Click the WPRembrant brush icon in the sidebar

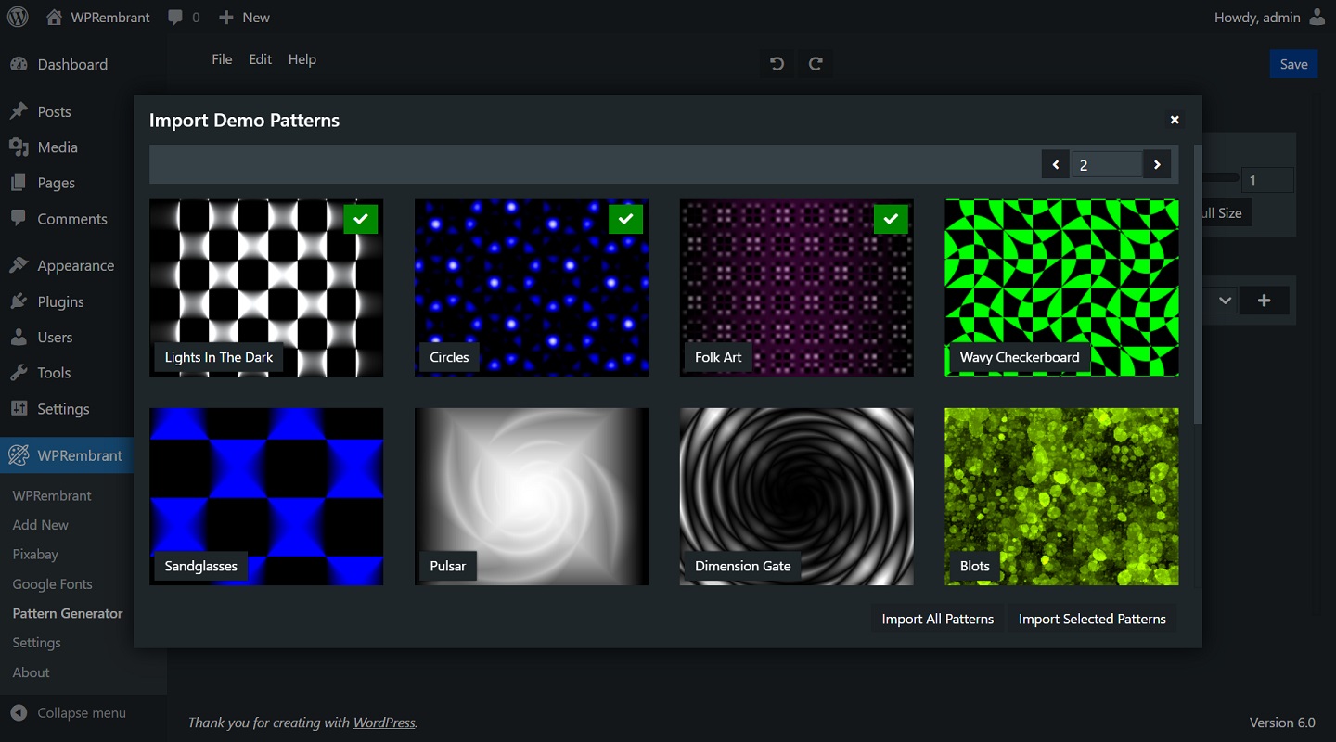coord(20,454)
